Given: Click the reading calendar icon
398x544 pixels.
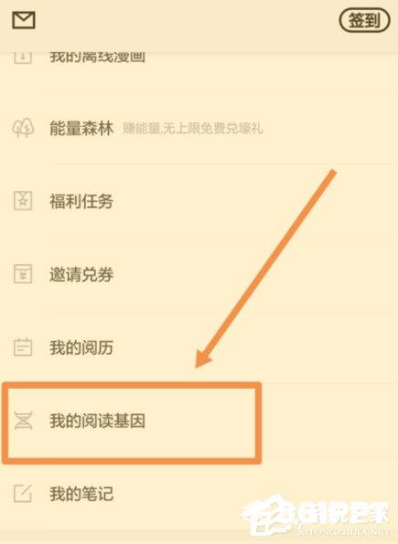Looking at the screenshot, I should click(x=23, y=347).
